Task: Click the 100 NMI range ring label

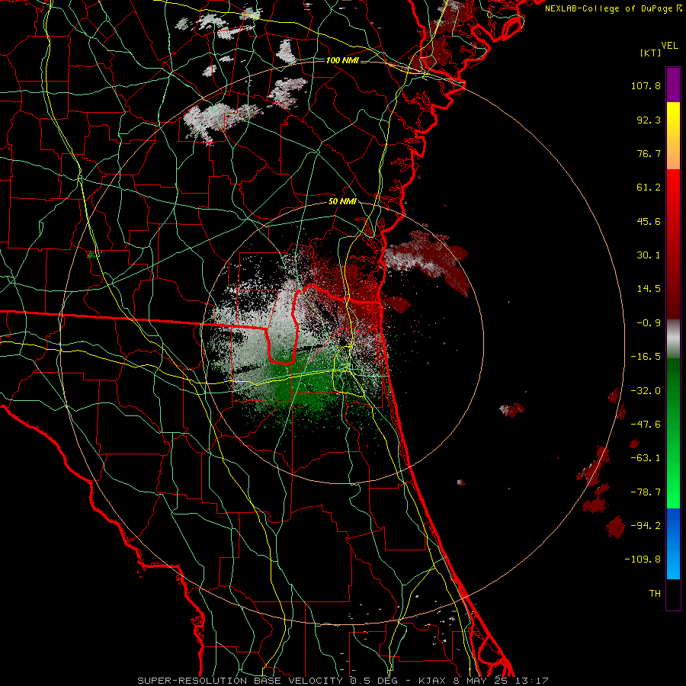Action: click(x=342, y=60)
